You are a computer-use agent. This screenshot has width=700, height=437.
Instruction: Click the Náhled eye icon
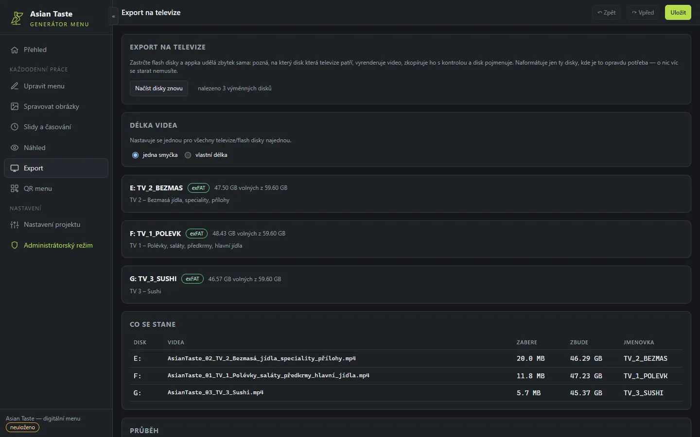tap(15, 148)
